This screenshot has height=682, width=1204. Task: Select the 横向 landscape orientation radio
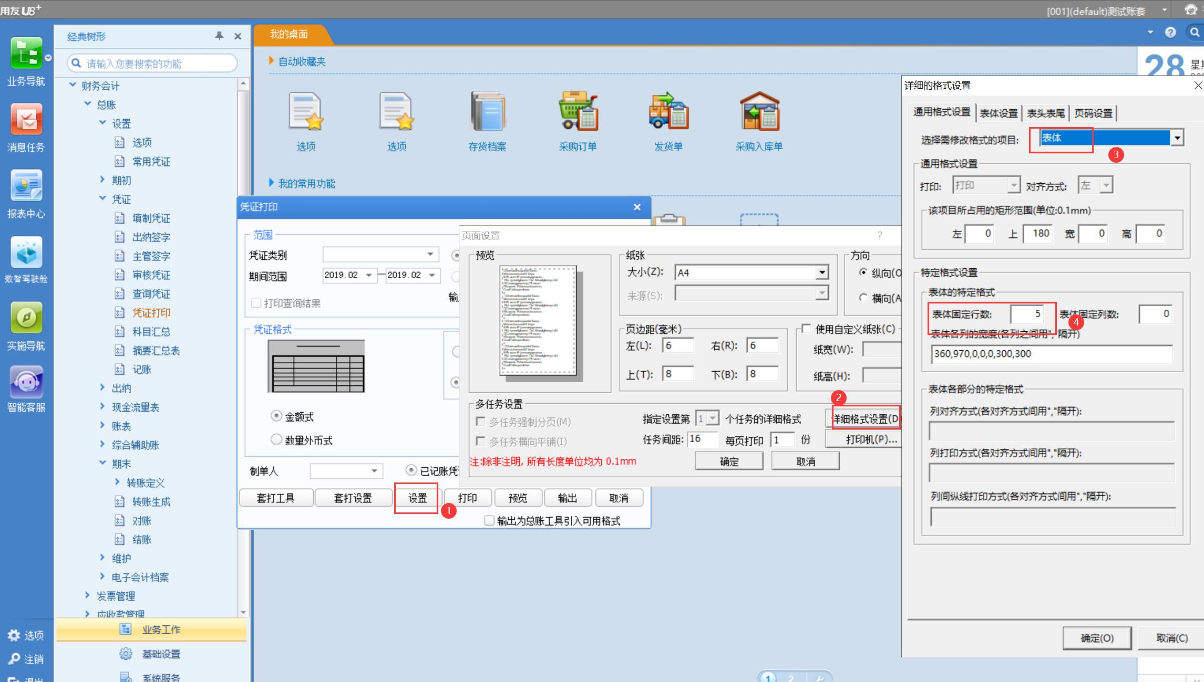click(863, 298)
